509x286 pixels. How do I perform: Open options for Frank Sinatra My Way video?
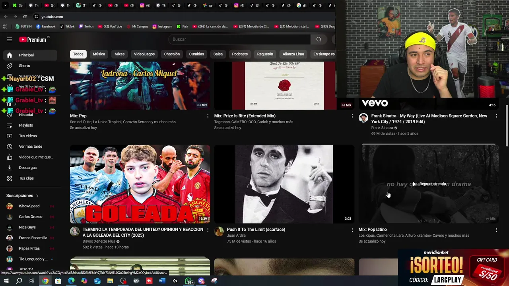pyautogui.click(x=496, y=116)
